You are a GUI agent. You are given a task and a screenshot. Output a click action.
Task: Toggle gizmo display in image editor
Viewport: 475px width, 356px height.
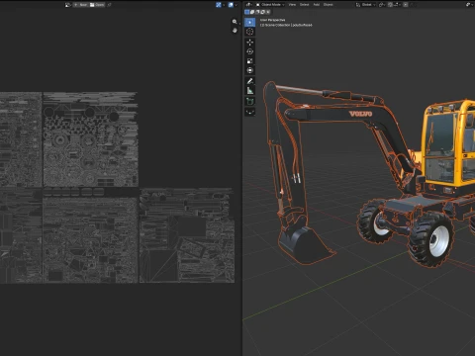click(x=219, y=5)
